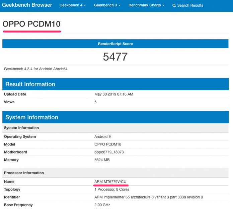Click the Views row label
Viewport: 233px width, 212px height.
coord(9,102)
